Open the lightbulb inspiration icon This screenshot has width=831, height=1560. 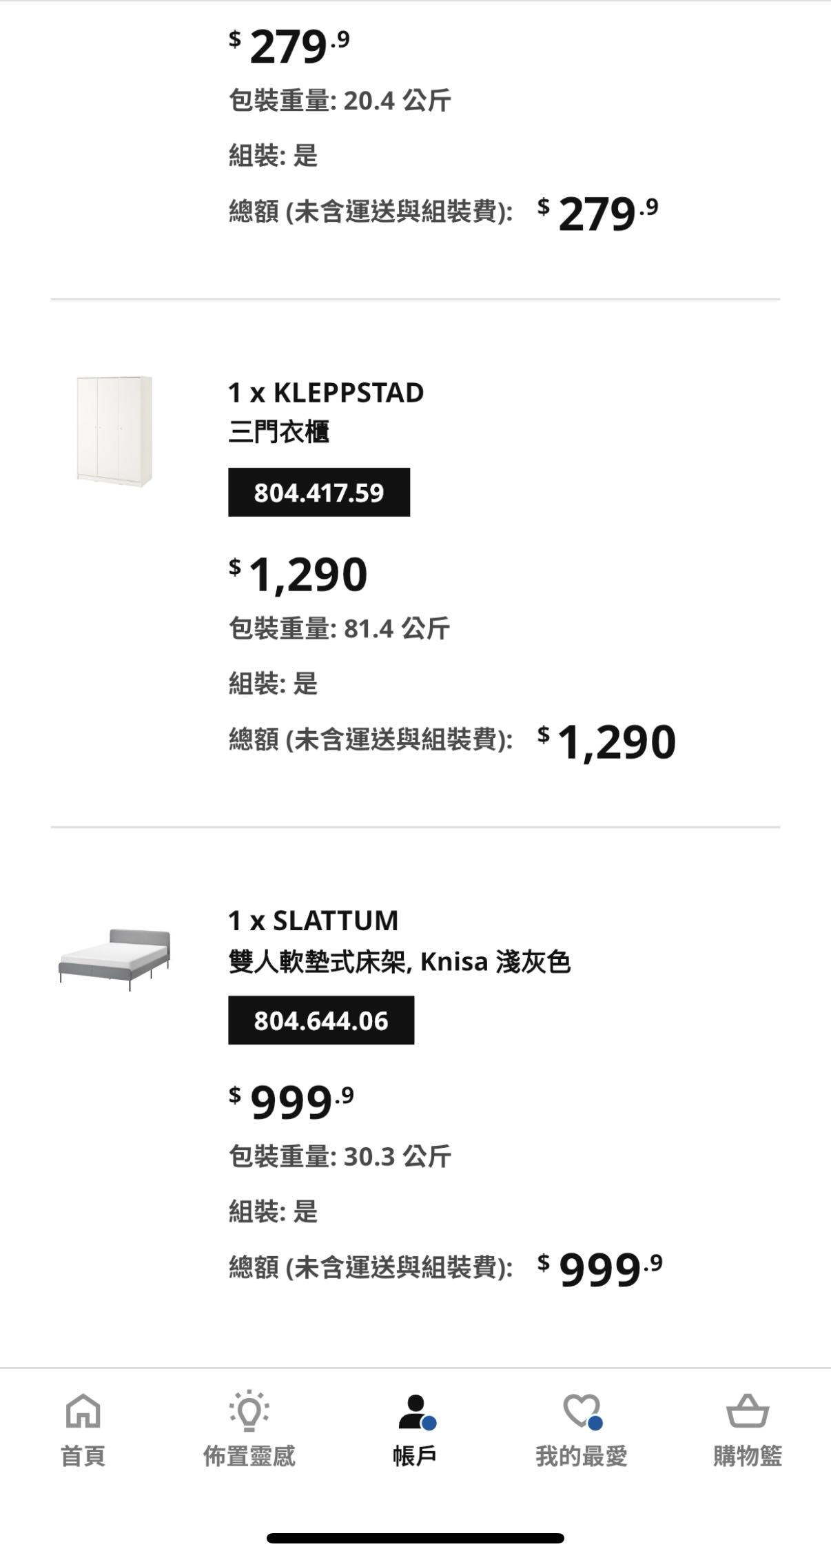click(x=249, y=1410)
